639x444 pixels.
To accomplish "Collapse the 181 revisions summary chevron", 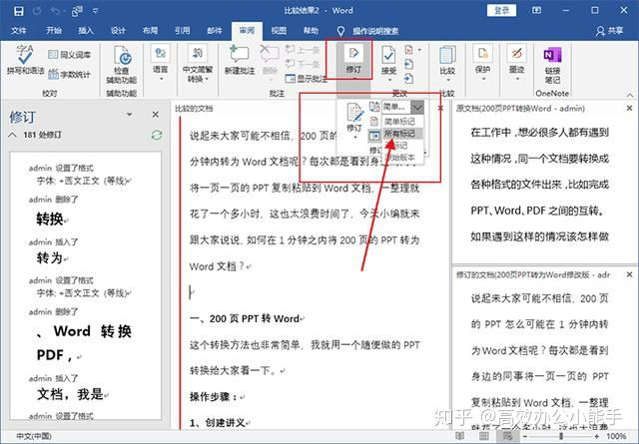I will click(13, 135).
